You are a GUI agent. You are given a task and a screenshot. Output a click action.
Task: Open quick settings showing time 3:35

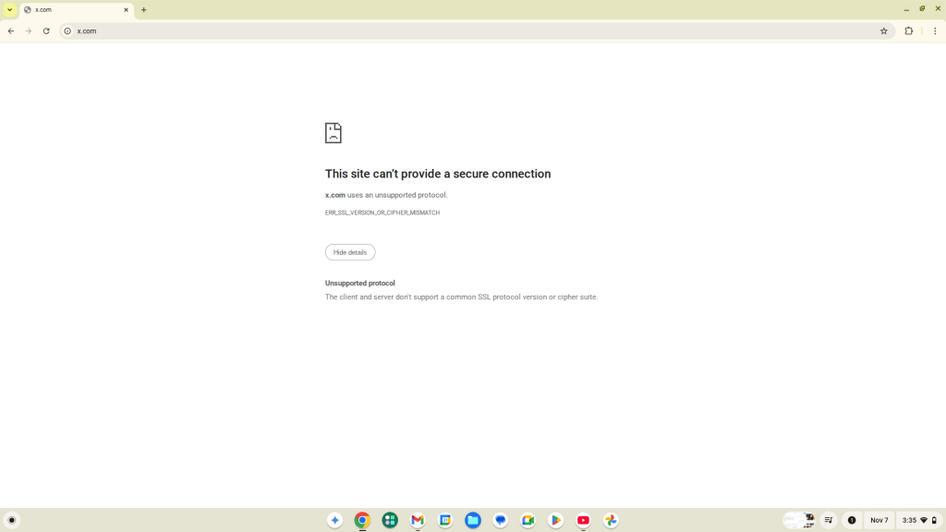[x=918, y=520]
